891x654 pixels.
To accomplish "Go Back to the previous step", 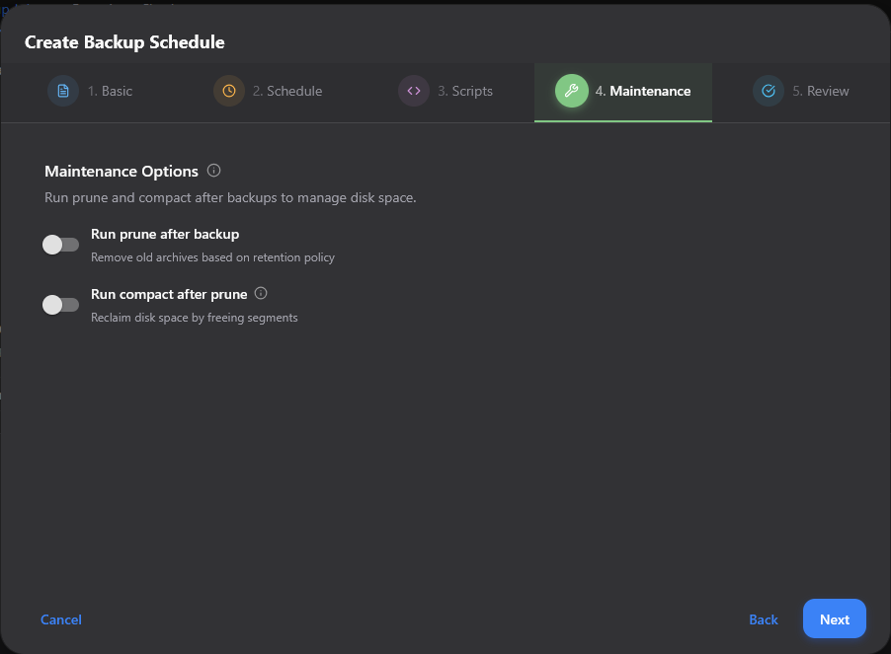I will click(x=764, y=619).
